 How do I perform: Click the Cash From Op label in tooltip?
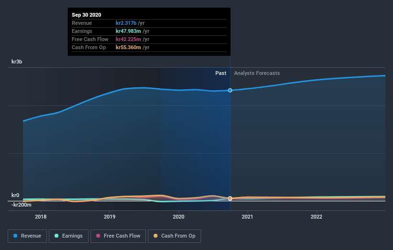pos(89,47)
